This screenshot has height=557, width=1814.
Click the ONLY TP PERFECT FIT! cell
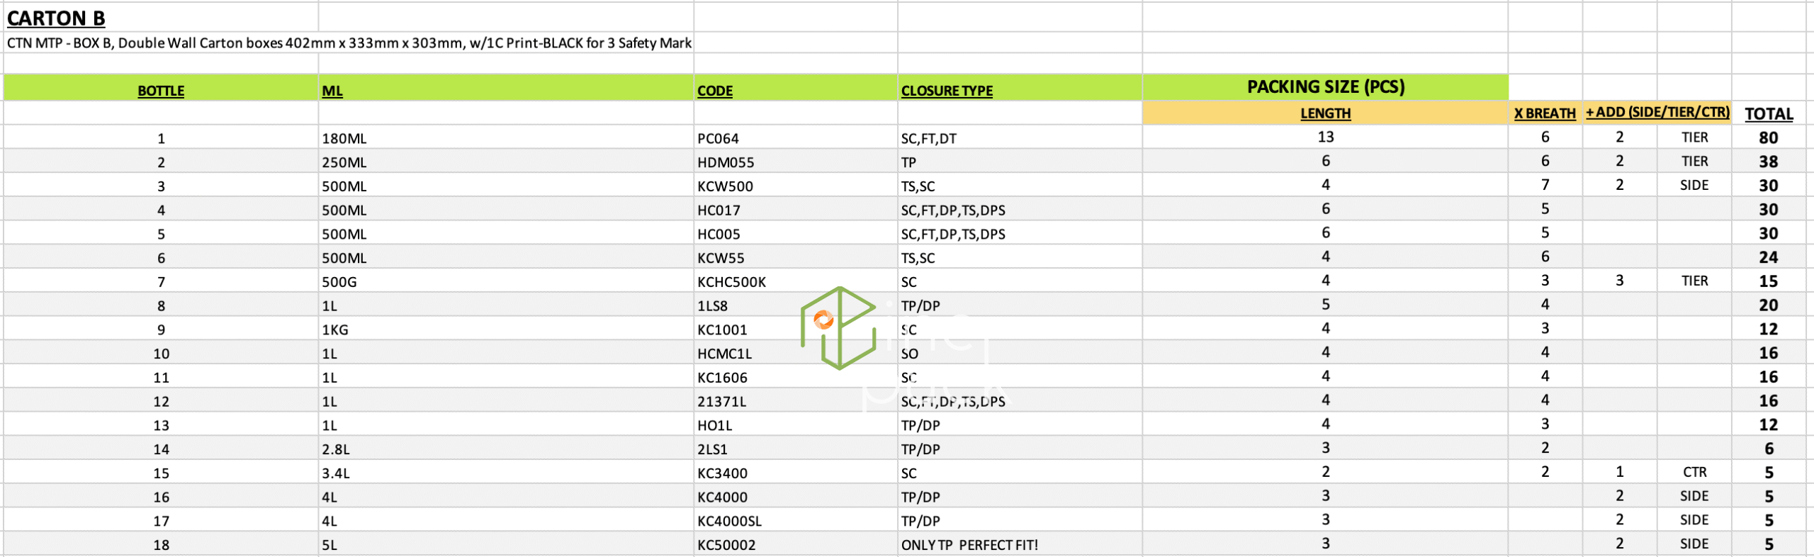click(x=969, y=545)
